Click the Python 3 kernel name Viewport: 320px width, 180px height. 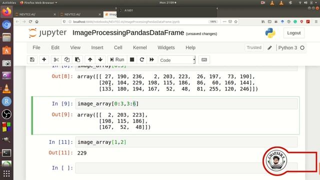coord(287,48)
